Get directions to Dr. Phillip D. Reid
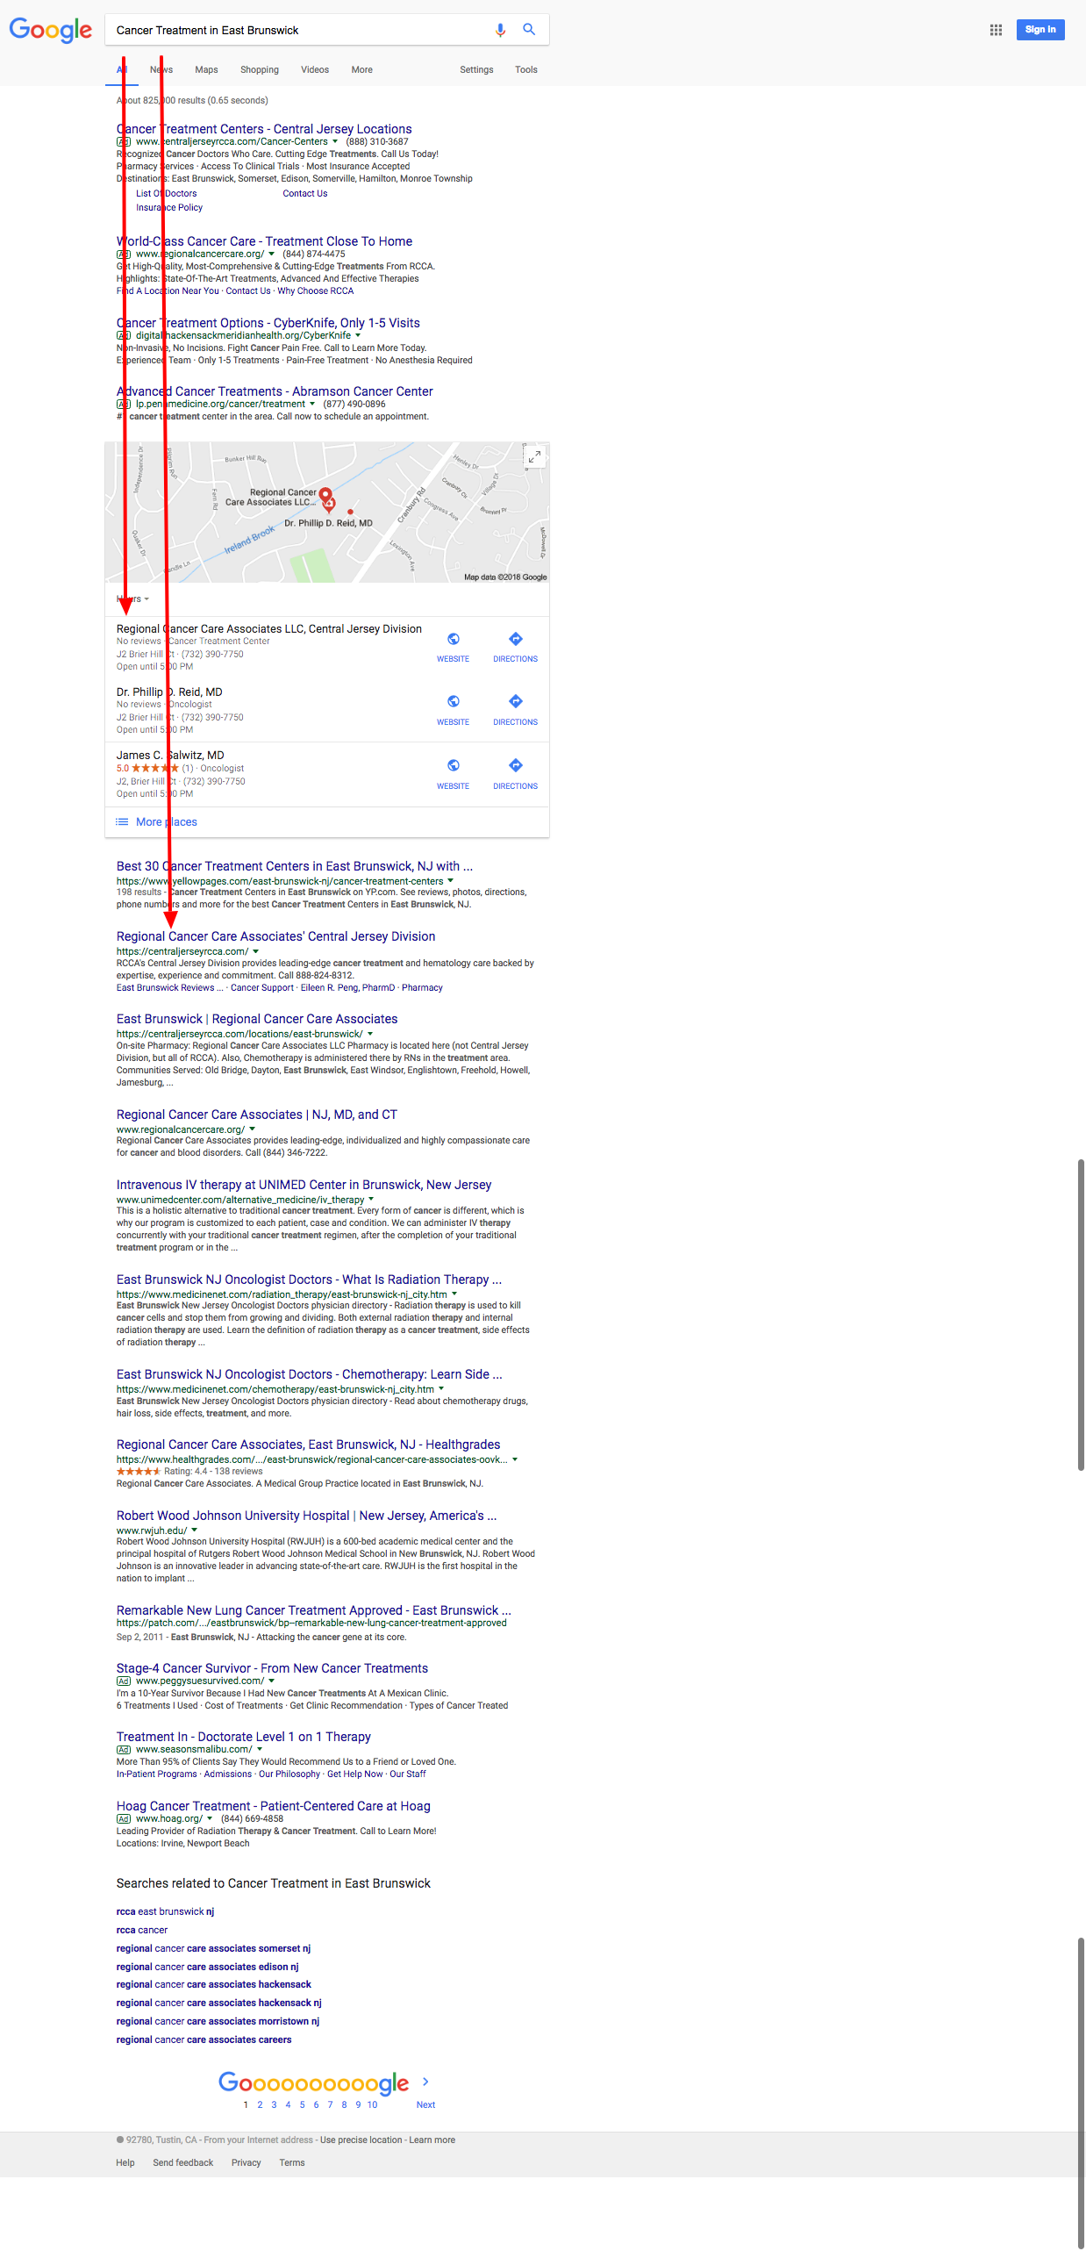The width and height of the screenshot is (1086, 2251). (515, 710)
